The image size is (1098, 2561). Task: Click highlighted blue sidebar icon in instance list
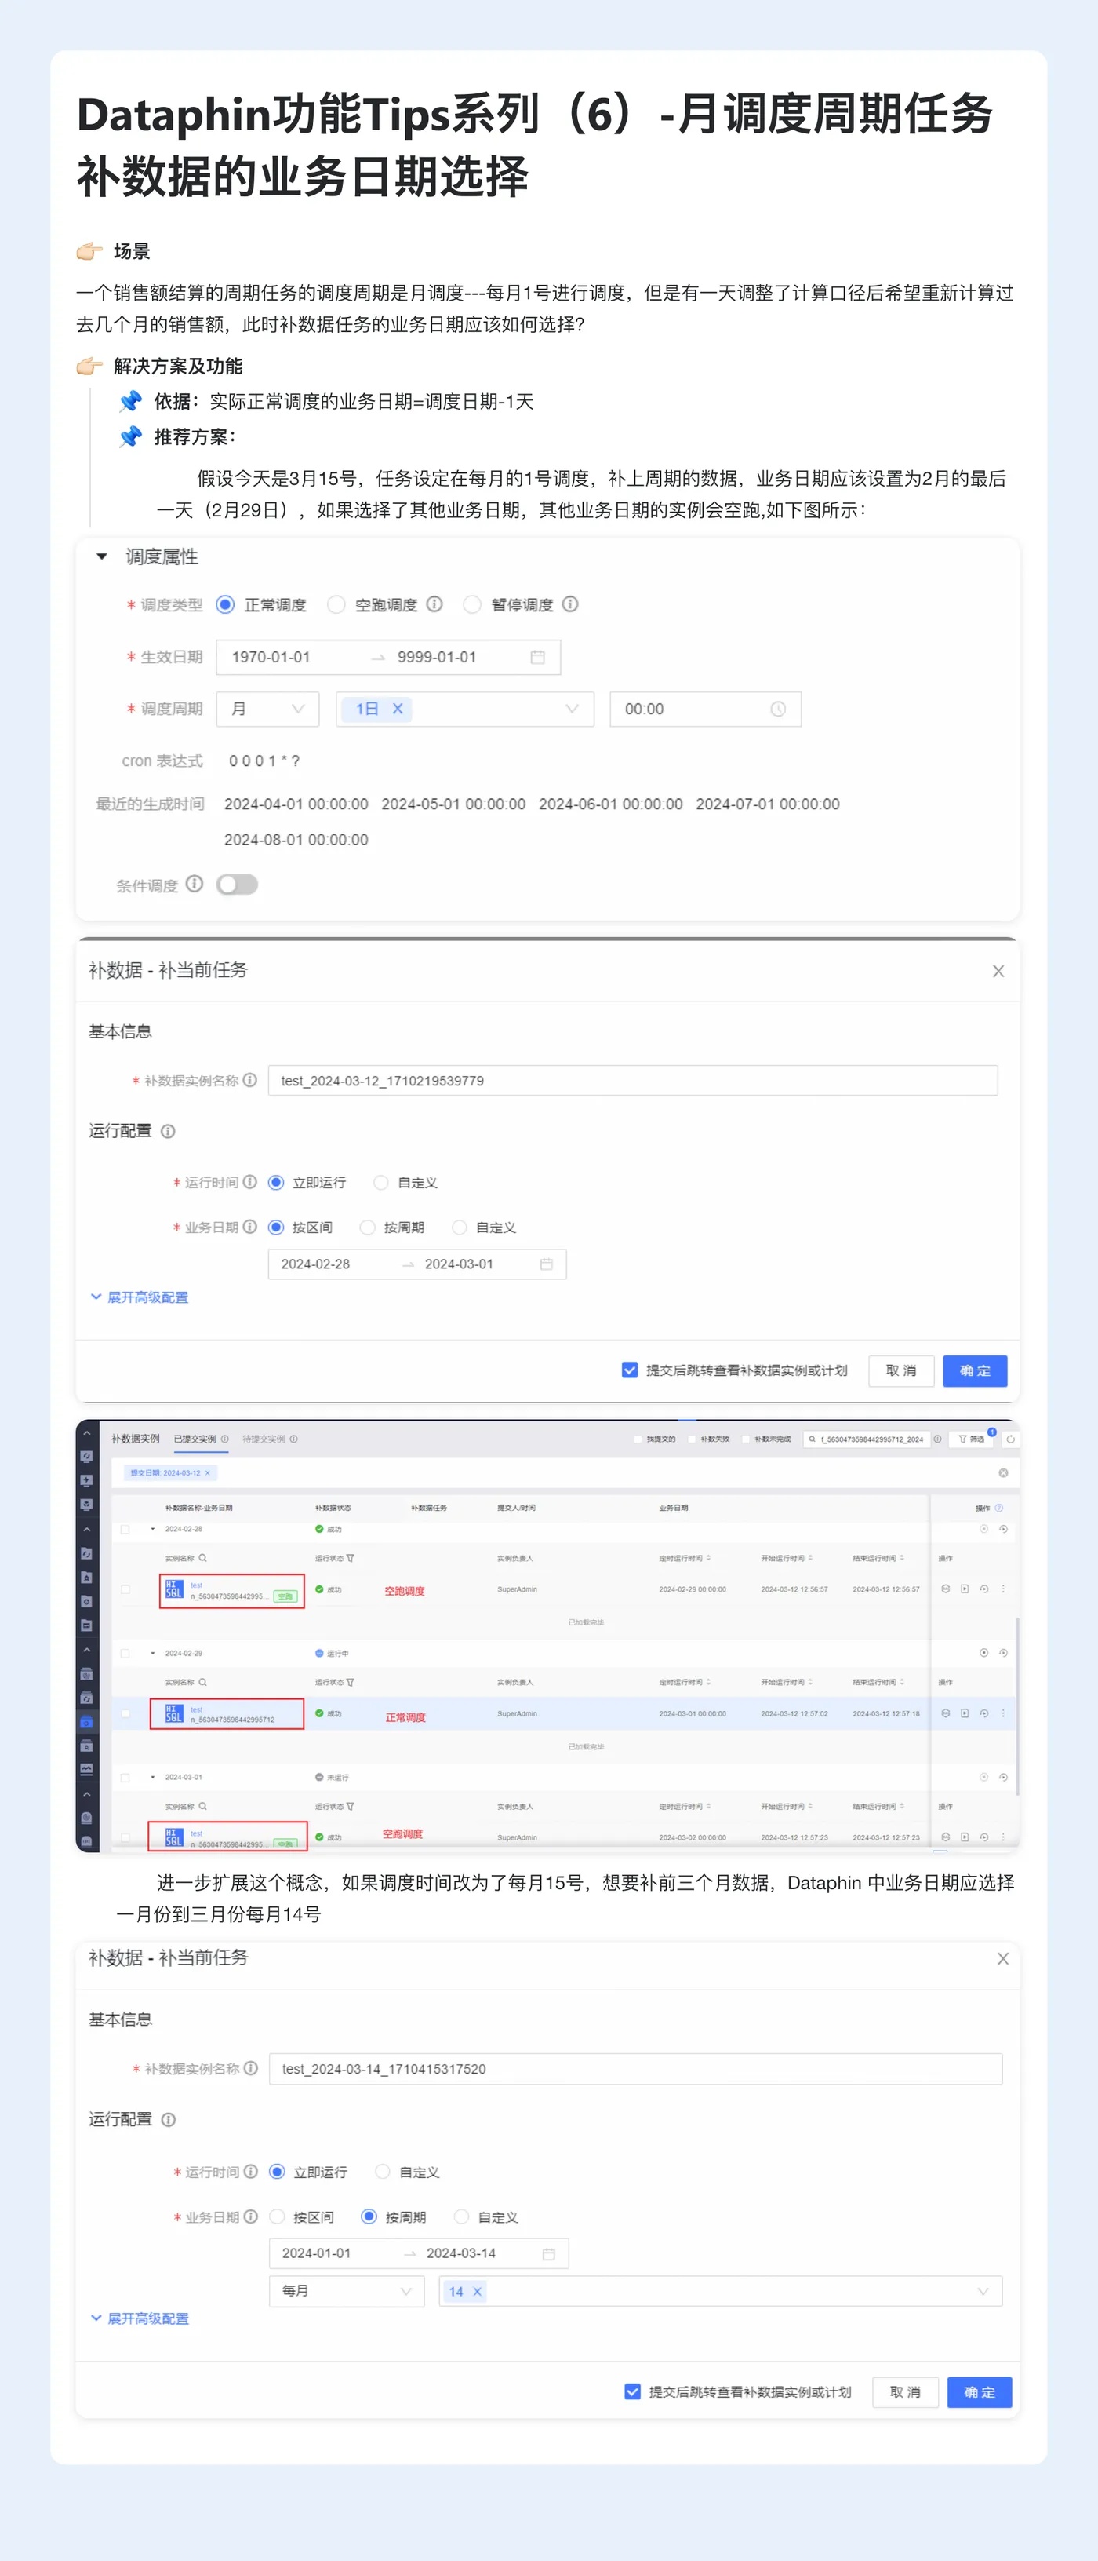(x=86, y=1723)
